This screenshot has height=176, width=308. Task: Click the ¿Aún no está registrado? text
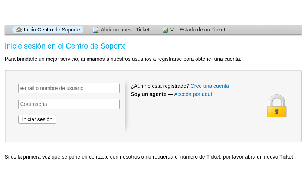(x=160, y=86)
